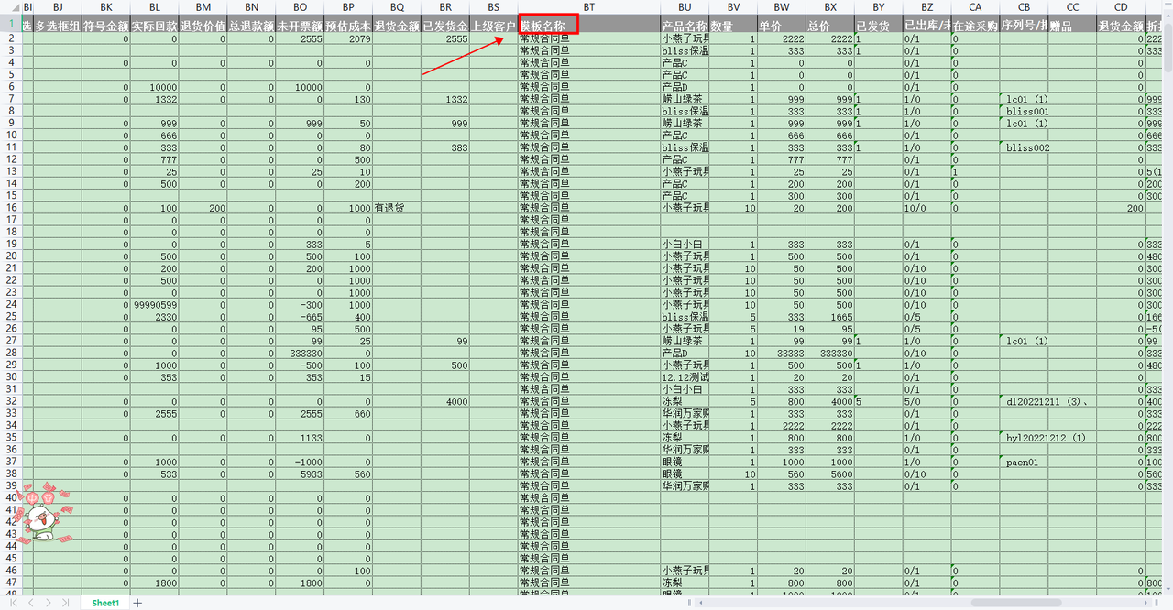Click the 有退货 cell in row 16
Screen dimensions: 1173x610
(397, 208)
